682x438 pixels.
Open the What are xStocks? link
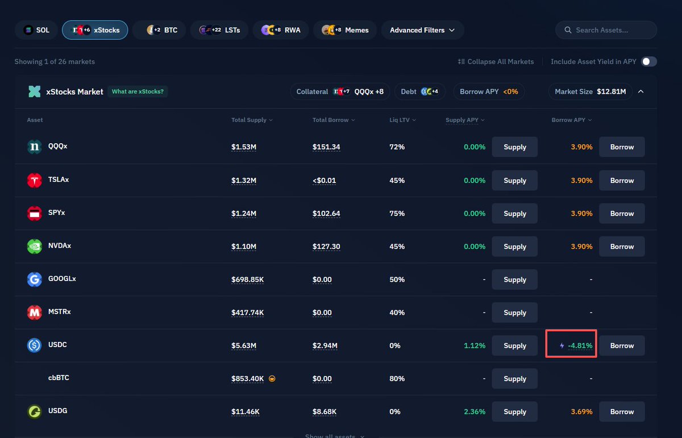point(138,91)
